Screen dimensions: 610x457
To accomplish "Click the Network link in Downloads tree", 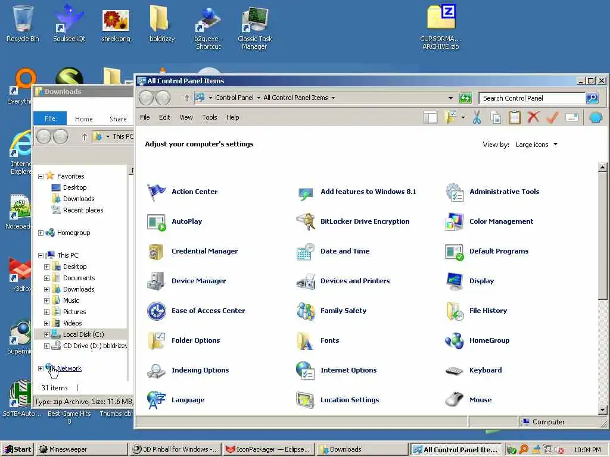I will tap(69, 368).
